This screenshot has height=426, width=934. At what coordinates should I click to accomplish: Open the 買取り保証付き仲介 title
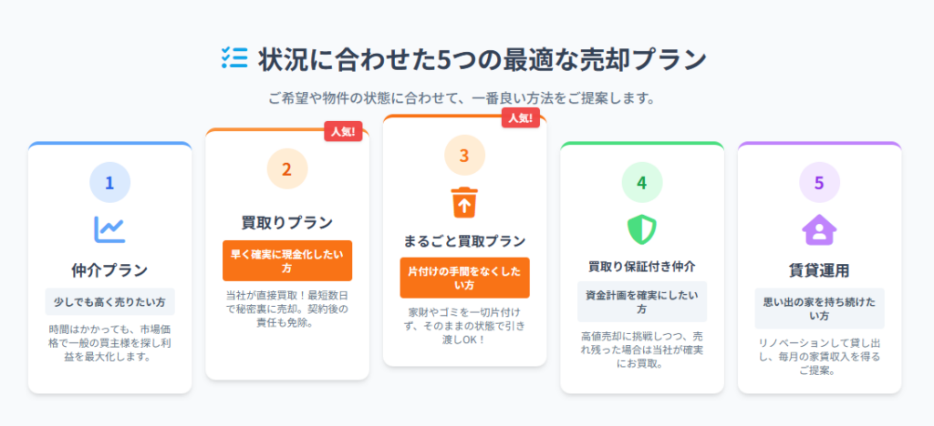641,266
